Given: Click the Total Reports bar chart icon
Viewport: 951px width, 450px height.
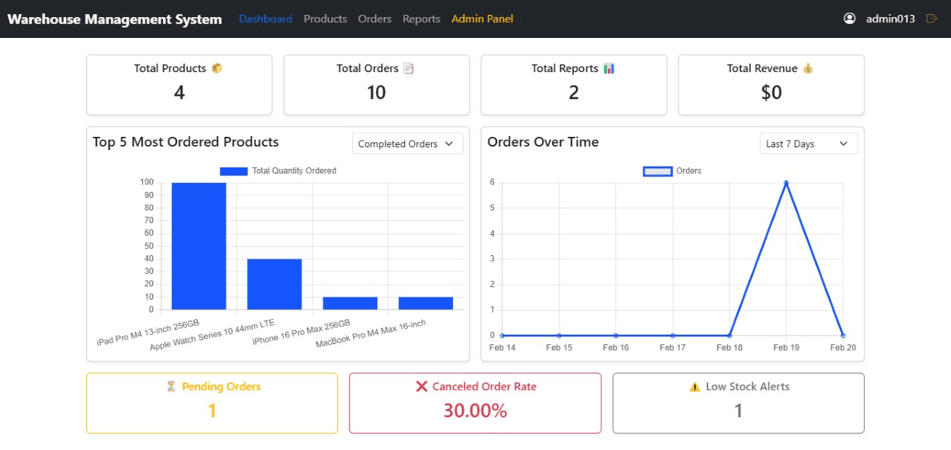Looking at the screenshot, I should click(x=609, y=68).
